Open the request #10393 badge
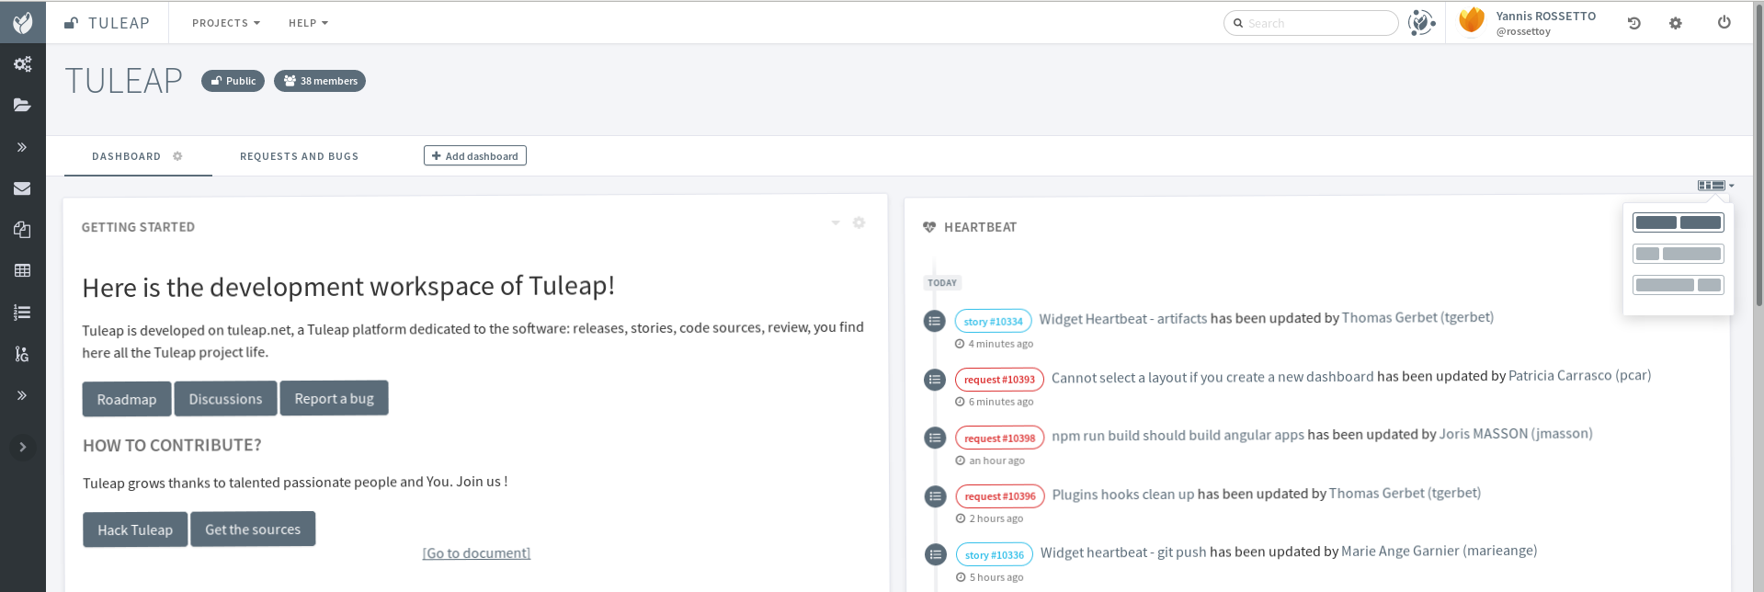The width and height of the screenshot is (1764, 592). 999,379
